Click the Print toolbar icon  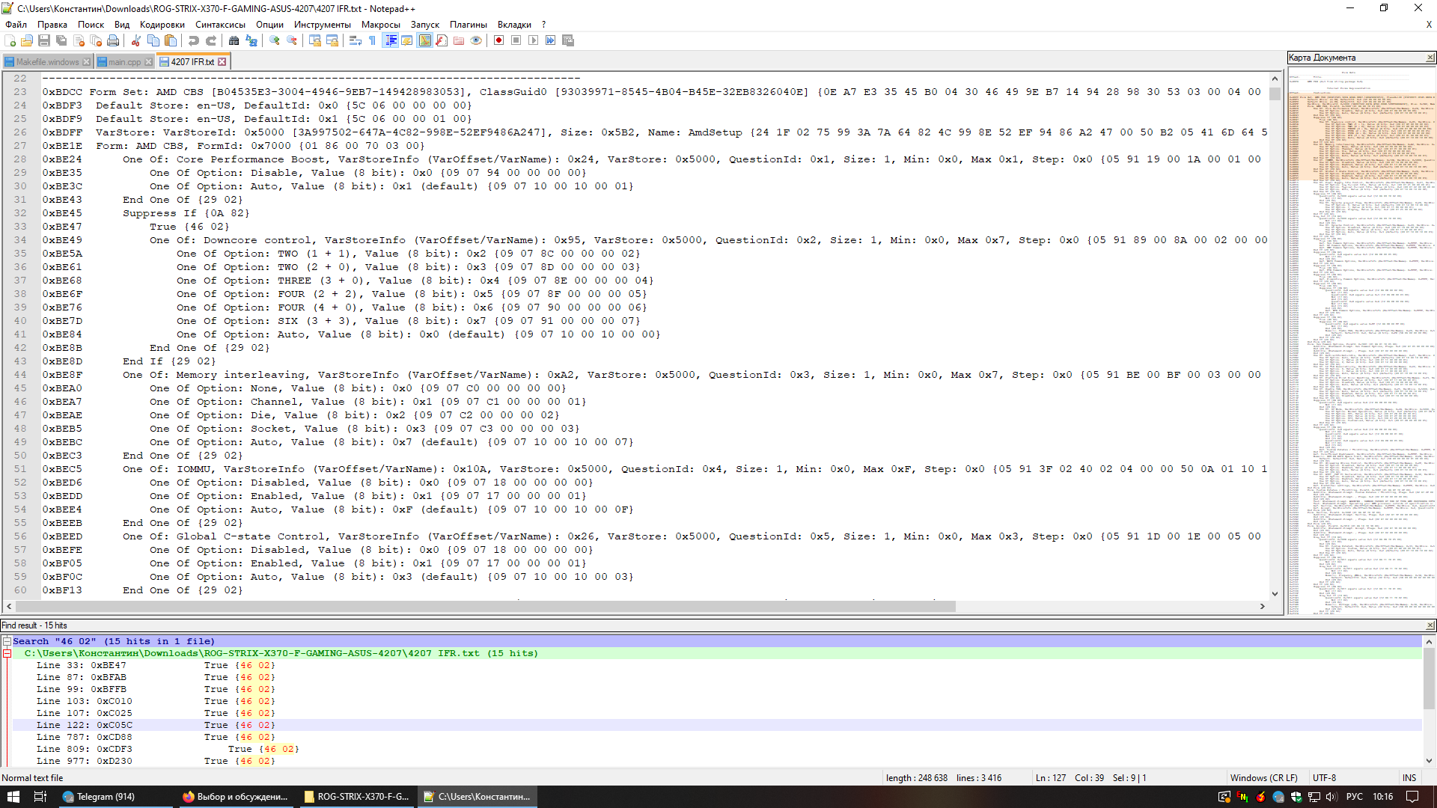[113, 40]
